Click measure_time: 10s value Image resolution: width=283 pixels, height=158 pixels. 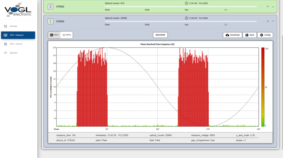click(x=66, y=135)
